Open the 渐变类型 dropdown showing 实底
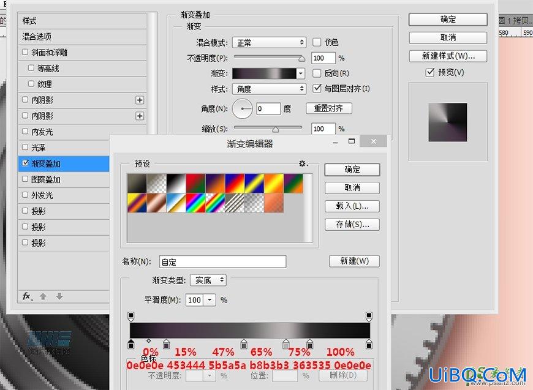 pyautogui.click(x=208, y=280)
